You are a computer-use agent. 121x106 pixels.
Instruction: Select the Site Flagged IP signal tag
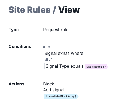click(96, 67)
